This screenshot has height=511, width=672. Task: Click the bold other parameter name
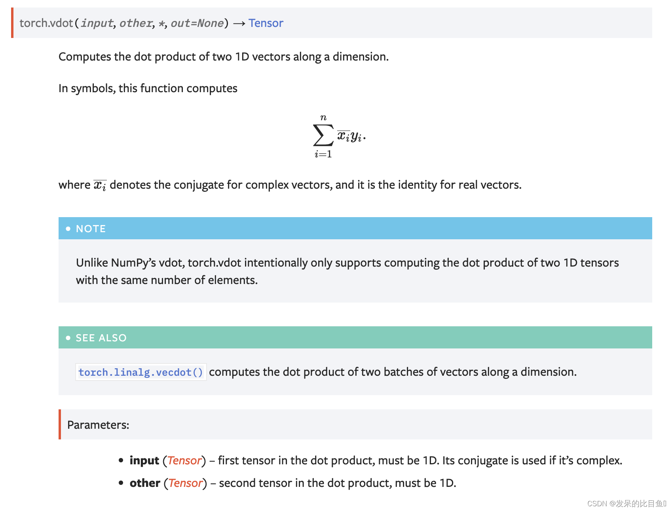coord(145,483)
